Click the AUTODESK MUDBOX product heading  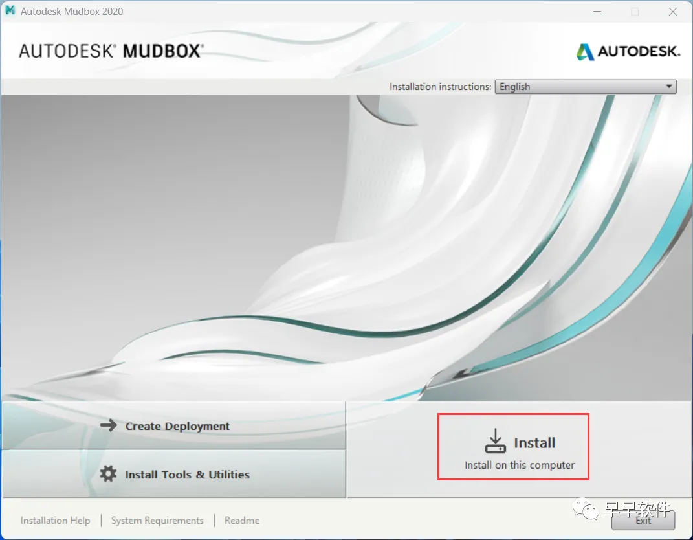[x=111, y=51]
